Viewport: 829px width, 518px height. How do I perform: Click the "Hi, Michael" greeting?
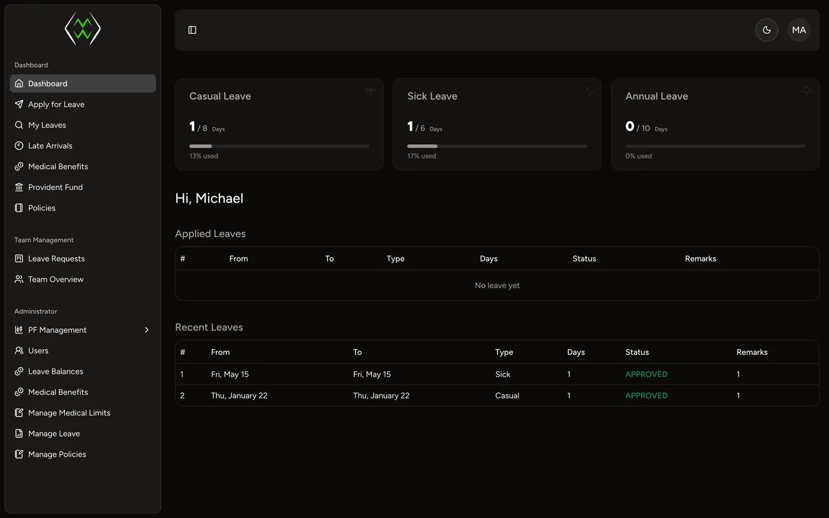point(209,198)
